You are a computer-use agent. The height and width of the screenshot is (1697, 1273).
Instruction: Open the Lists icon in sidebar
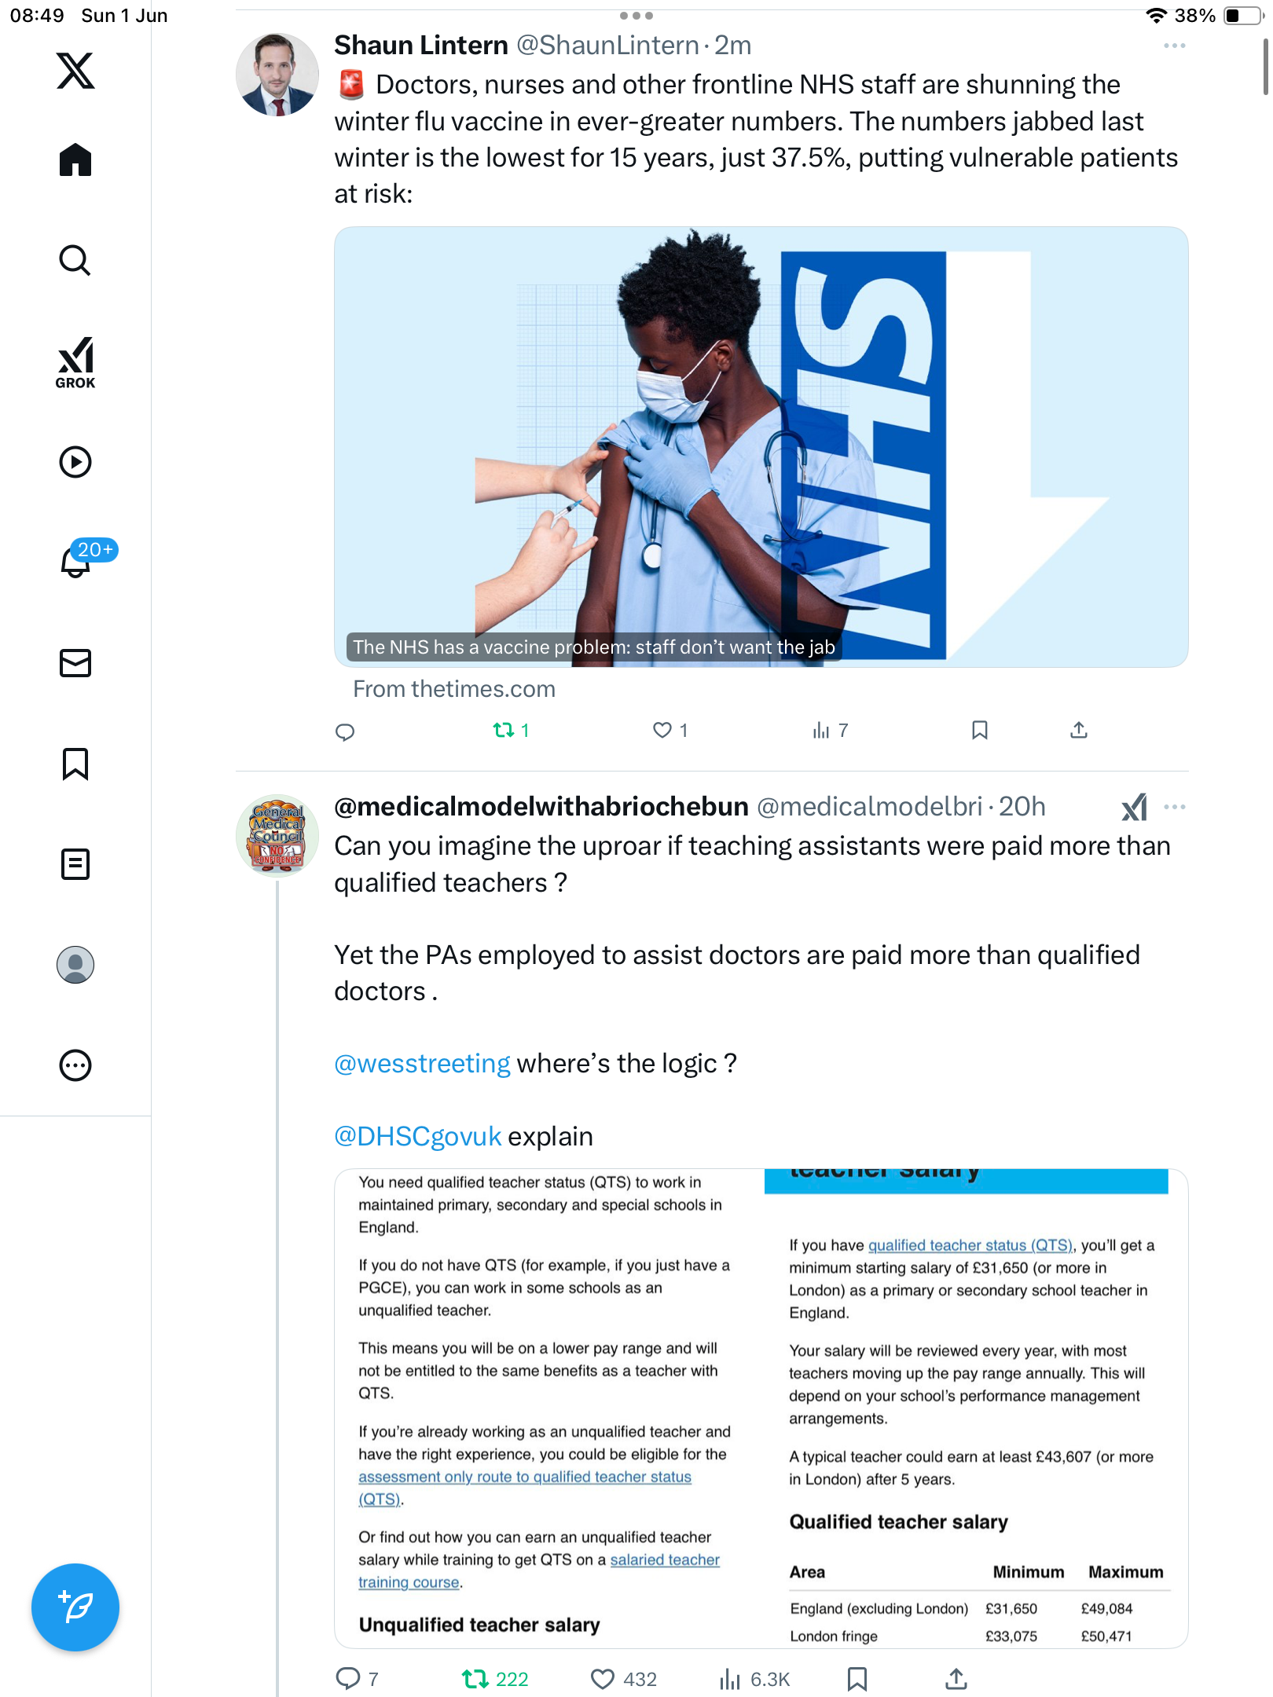[75, 864]
